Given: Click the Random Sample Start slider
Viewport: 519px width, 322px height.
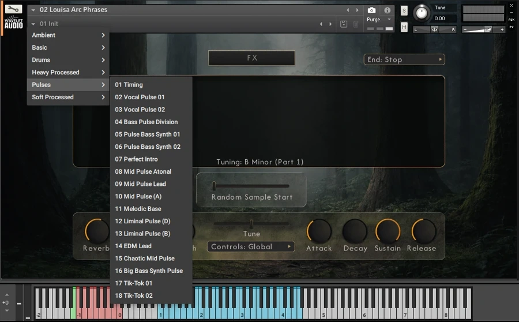Looking at the screenshot, I should point(251,186).
